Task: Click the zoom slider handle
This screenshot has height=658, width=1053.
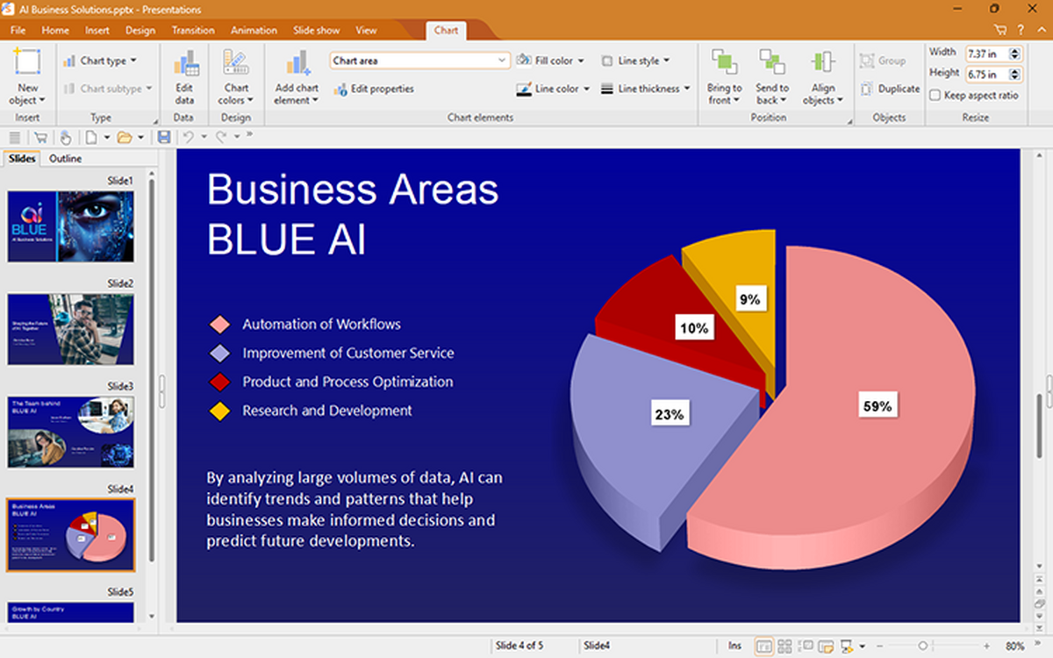Action: pyautogui.click(x=923, y=647)
